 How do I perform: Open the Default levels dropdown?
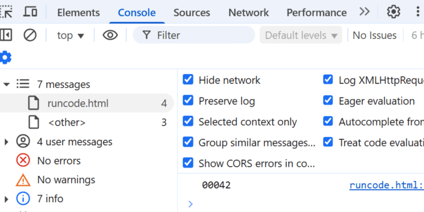click(301, 35)
